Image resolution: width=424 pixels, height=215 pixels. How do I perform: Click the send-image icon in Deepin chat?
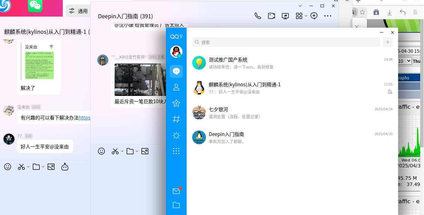(145, 151)
